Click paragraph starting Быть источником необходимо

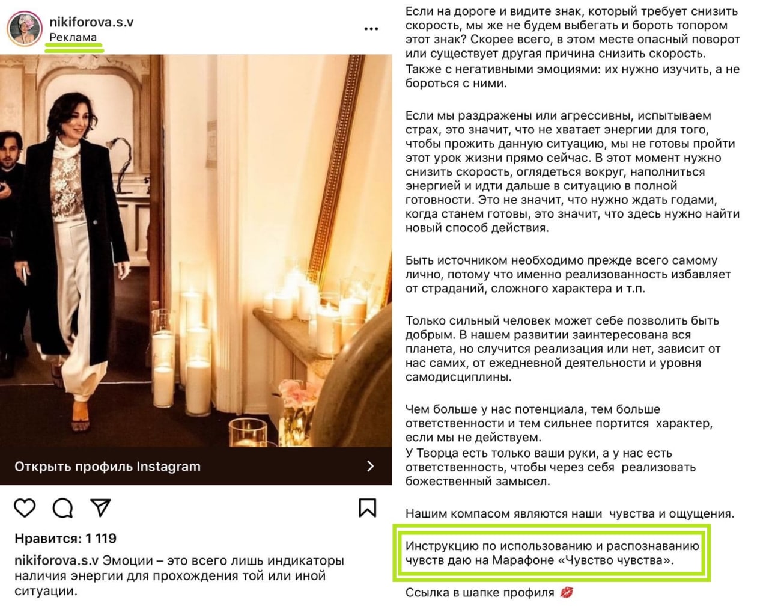(x=568, y=274)
